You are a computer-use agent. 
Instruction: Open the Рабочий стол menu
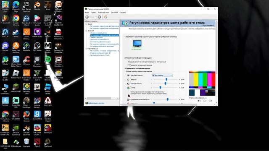tap(104, 13)
